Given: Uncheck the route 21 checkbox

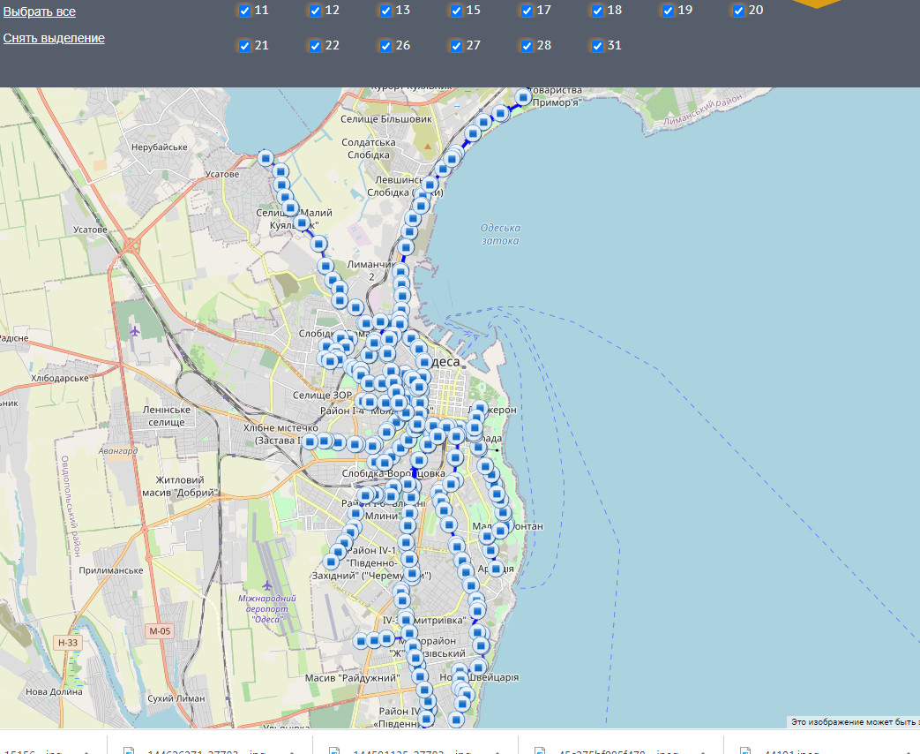Looking at the screenshot, I should click(x=244, y=46).
